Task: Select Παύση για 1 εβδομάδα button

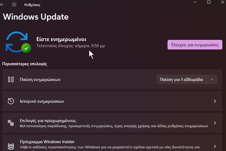Action: [x=181, y=79]
